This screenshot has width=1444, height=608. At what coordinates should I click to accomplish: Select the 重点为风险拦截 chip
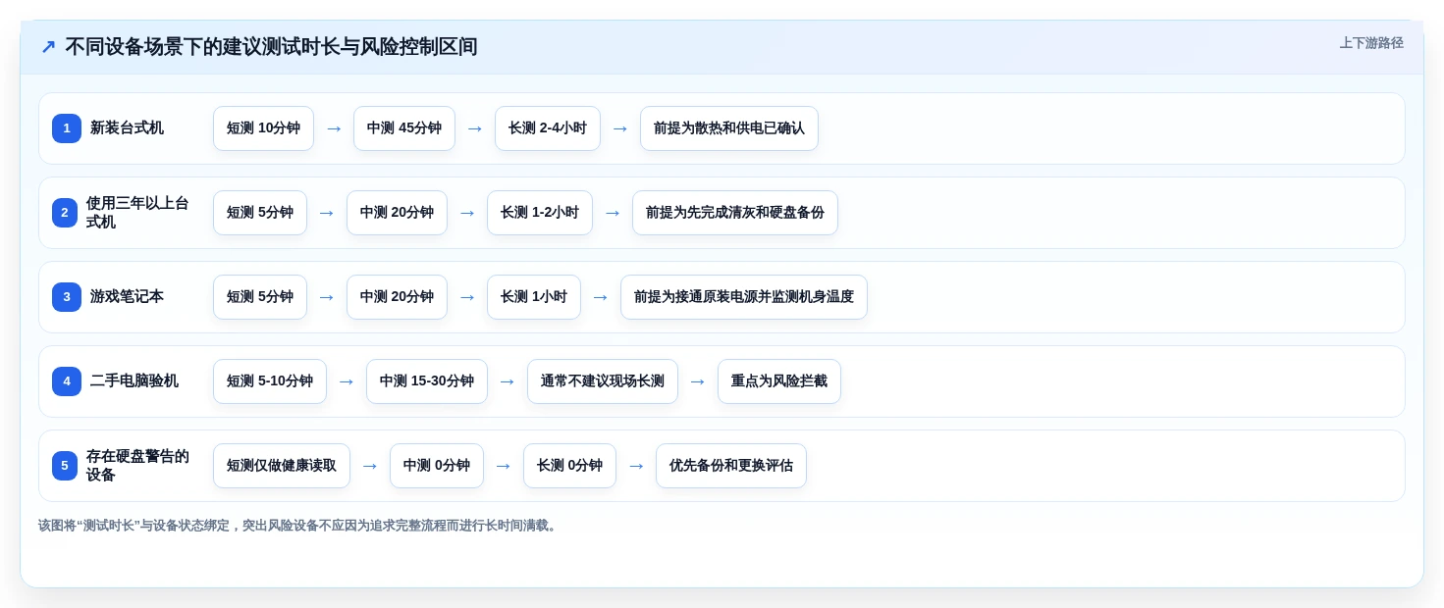[x=779, y=381]
